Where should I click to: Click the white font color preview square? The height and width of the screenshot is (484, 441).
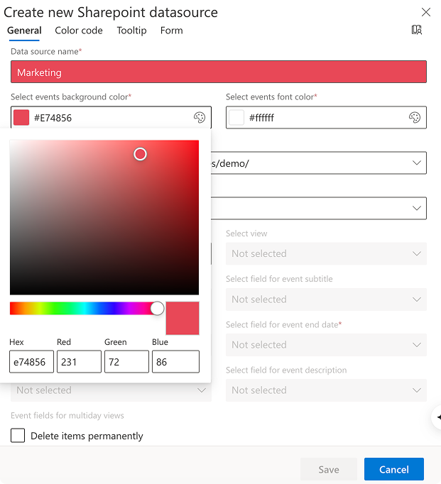(236, 118)
